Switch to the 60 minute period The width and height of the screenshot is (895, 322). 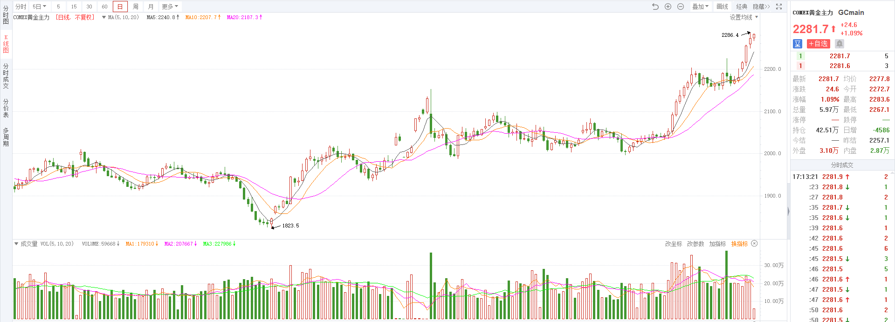pos(104,7)
